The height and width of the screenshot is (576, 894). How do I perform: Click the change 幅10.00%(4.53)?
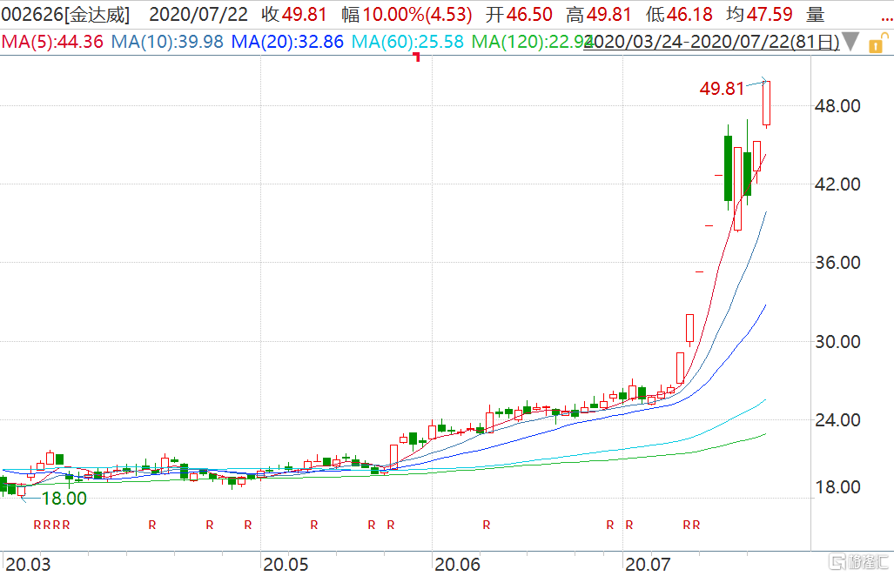pyautogui.click(x=407, y=15)
